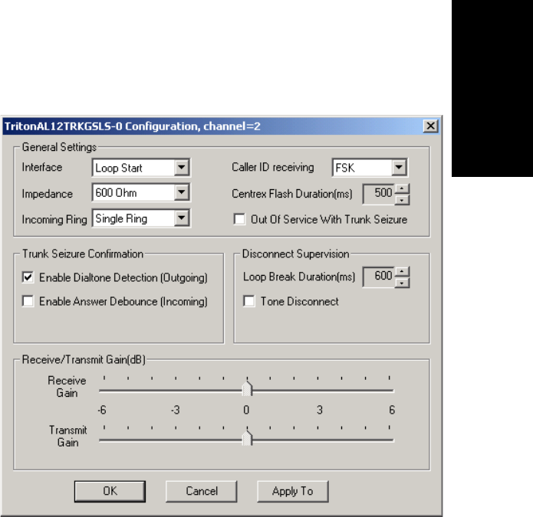The width and height of the screenshot is (533, 517).
Task: Click the General Settings group title
Action: tap(59, 147)
